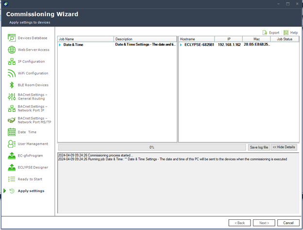This screenshot has height=230, width=303.
Task: Click the Export icon in toolbar
Action: 265,33
